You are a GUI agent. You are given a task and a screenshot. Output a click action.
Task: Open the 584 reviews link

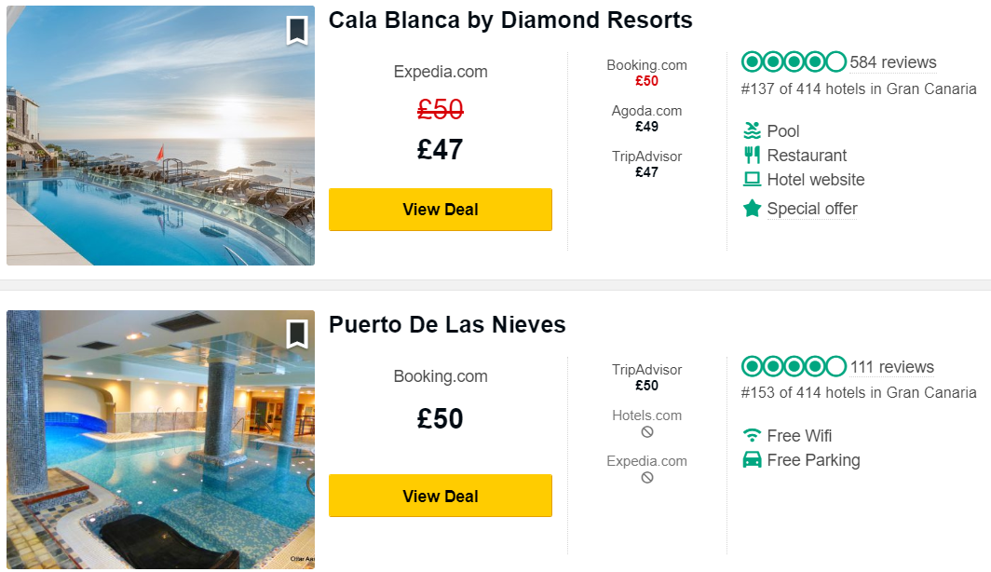click(893, 62)
